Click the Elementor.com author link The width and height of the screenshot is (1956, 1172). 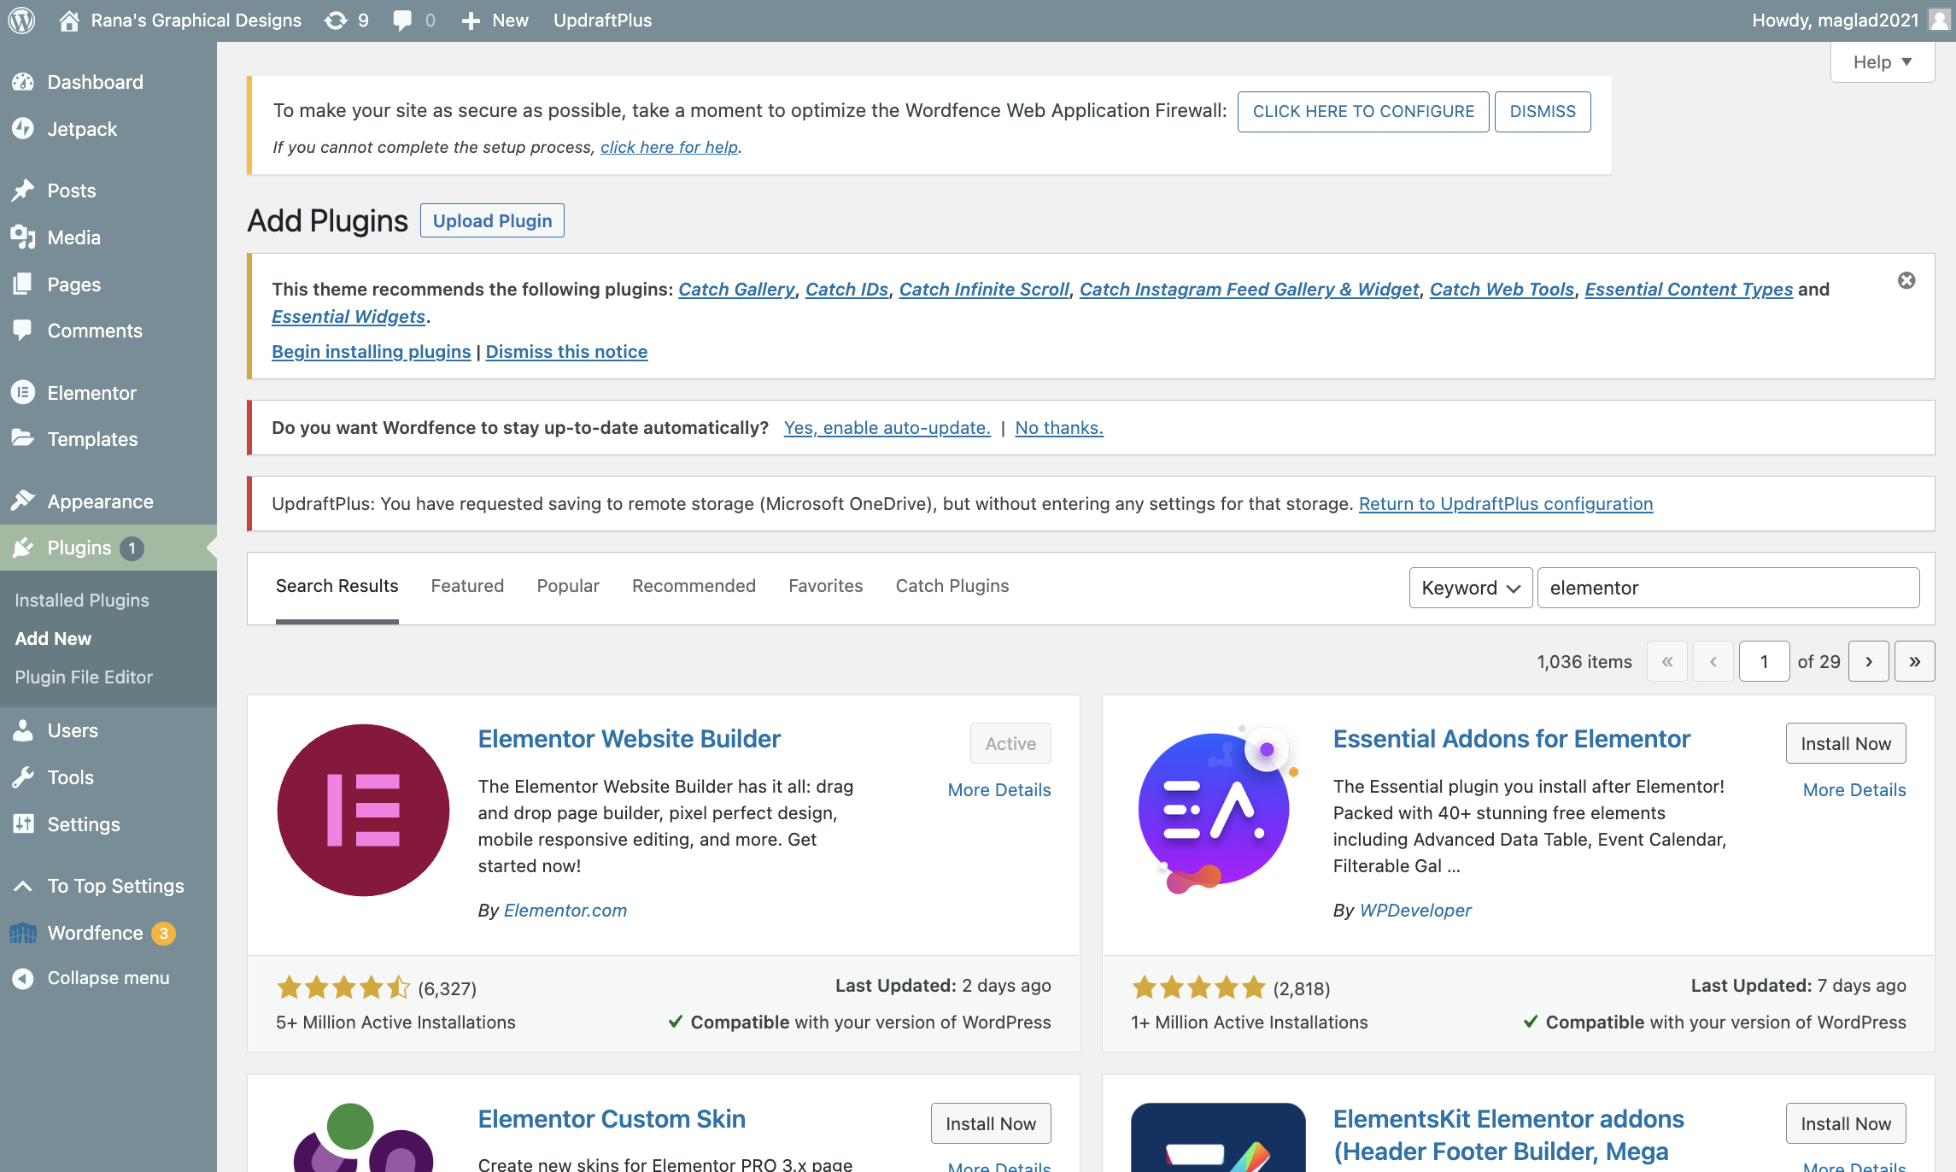coord(565,911)
